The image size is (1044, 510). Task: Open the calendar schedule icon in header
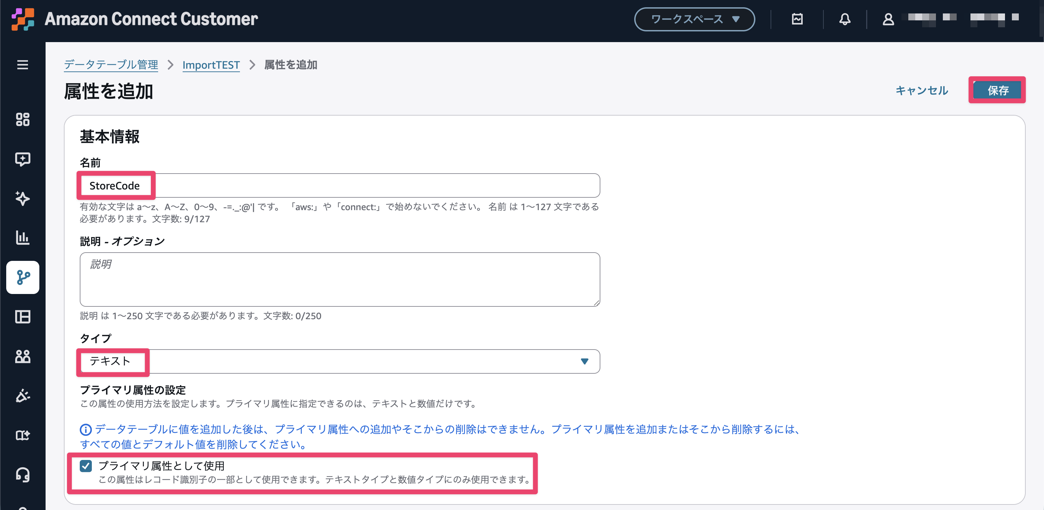point(797,19)
